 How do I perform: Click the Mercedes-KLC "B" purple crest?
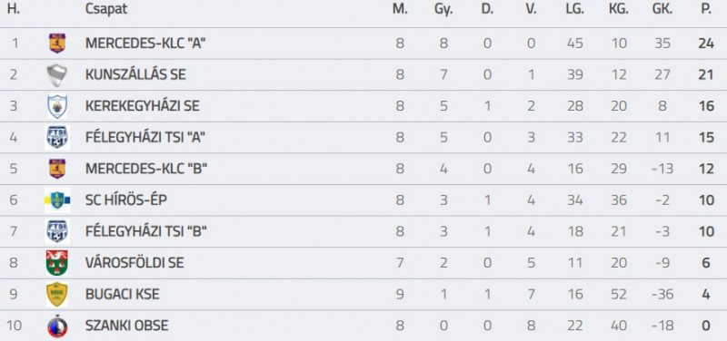click(57, 169)
